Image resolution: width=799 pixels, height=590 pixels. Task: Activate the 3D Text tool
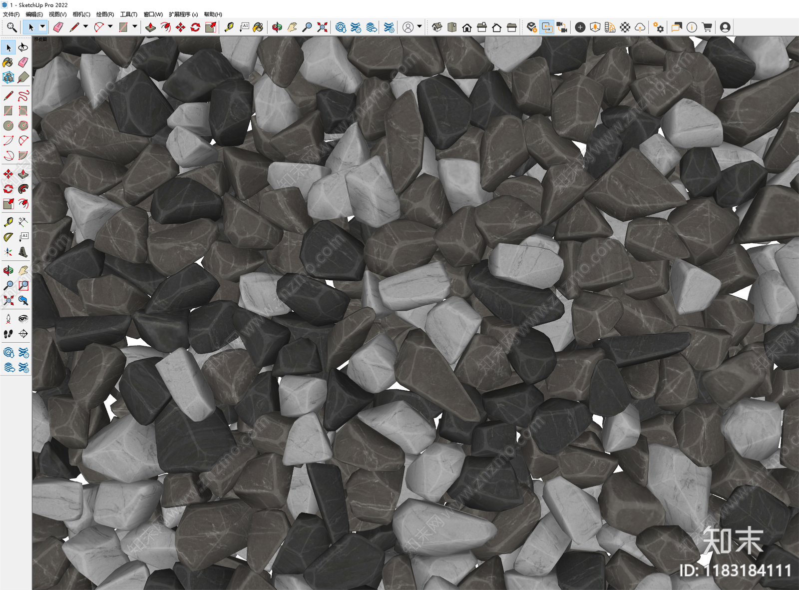tap(23, 252)
